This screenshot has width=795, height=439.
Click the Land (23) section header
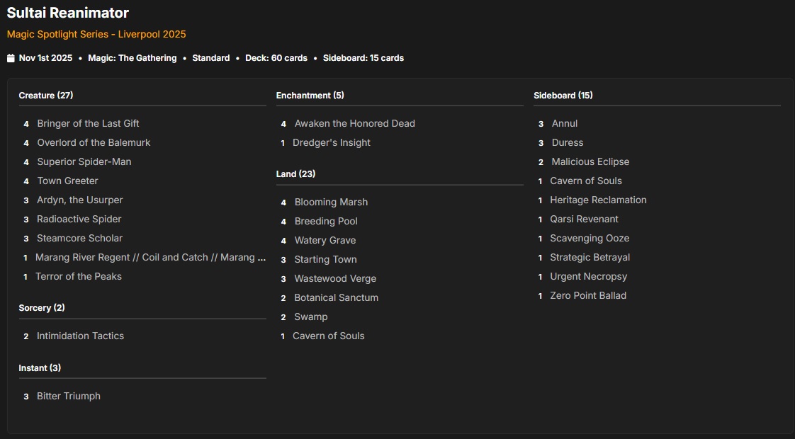pyautogui.click(x=295, y=174)
